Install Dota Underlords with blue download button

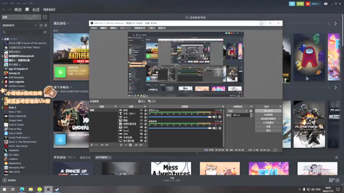pyautogui.click(x=60, y=139)
